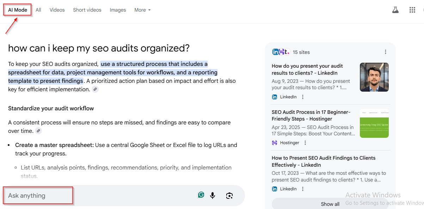
Task: Click the microphone voice search icon
Action: pyautogui.click(x=213, y=195)
